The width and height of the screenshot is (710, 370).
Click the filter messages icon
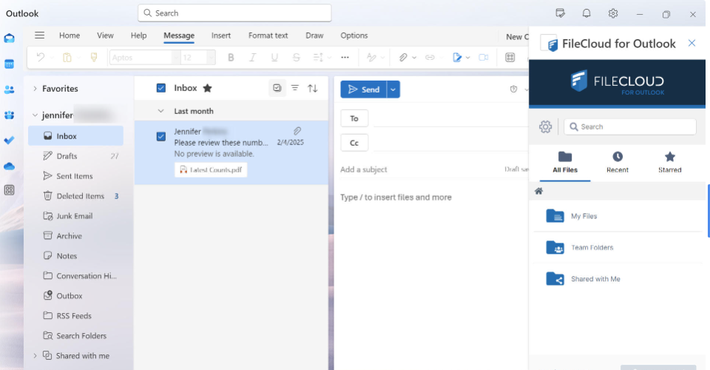295,88
